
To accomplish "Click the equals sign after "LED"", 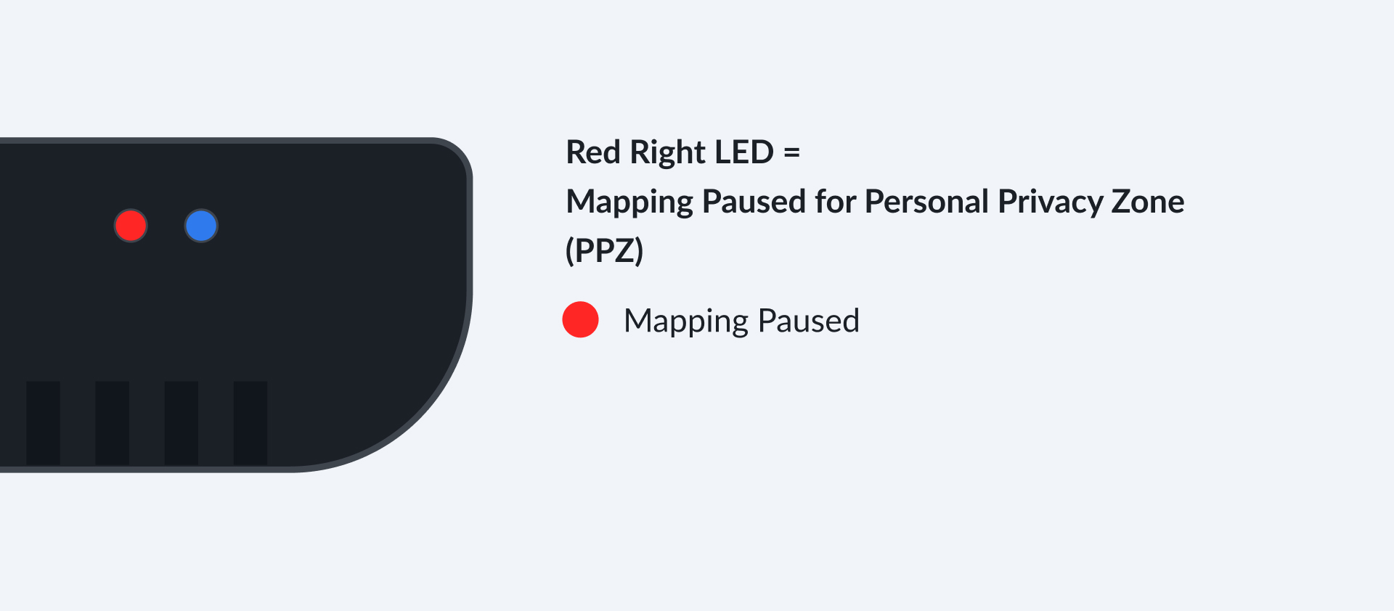I will [792, 152].
